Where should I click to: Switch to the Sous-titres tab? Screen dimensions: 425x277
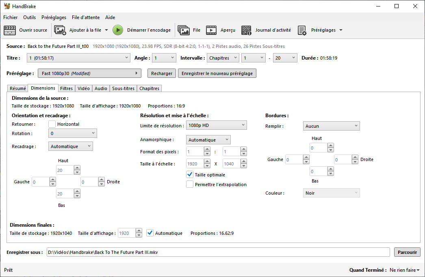[123, 88]
